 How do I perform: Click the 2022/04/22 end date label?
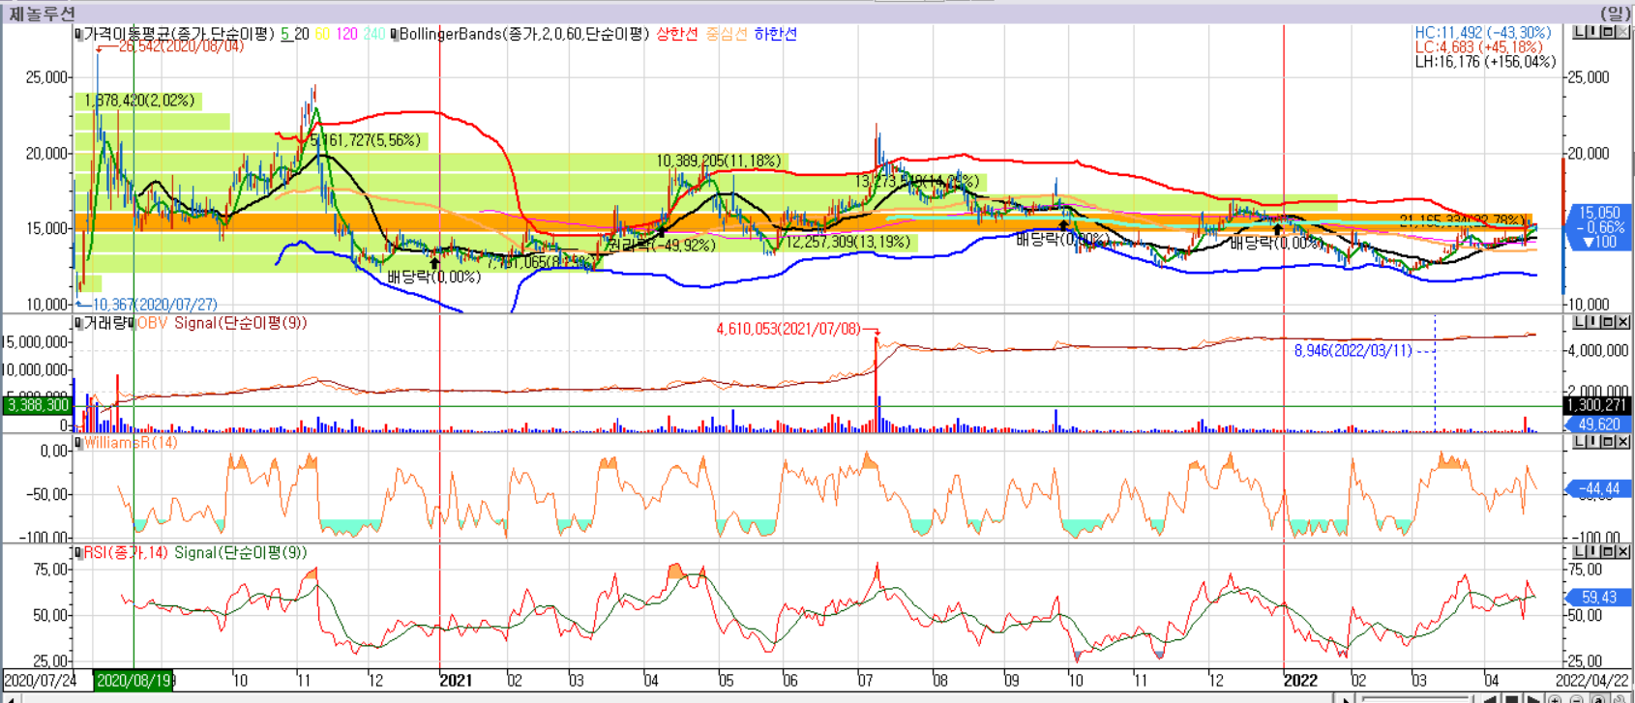[1592, 681]
